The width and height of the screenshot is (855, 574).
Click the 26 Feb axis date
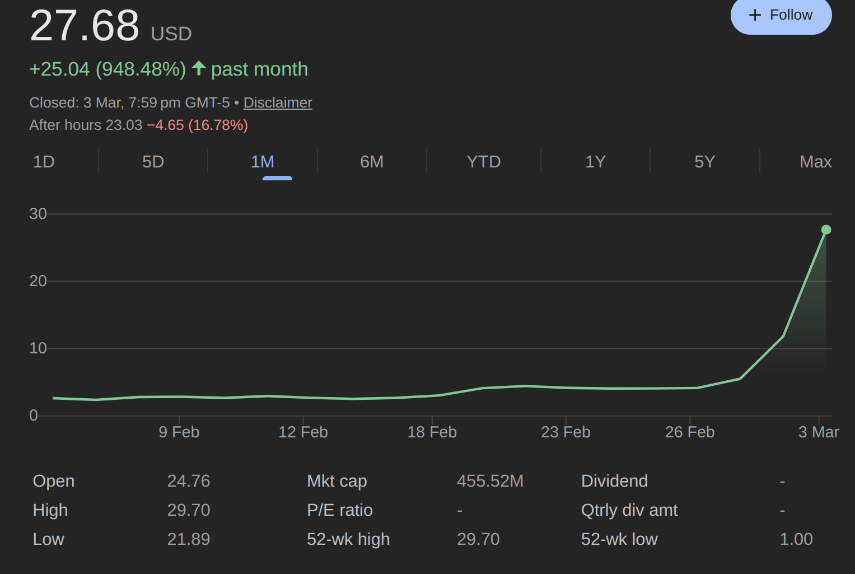coord(690,432)
